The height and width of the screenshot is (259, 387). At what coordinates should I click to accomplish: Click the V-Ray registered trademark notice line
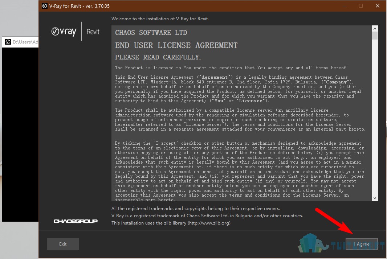tap(207, 216)
